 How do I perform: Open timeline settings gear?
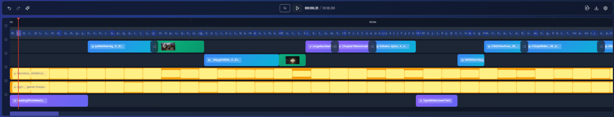605,8
